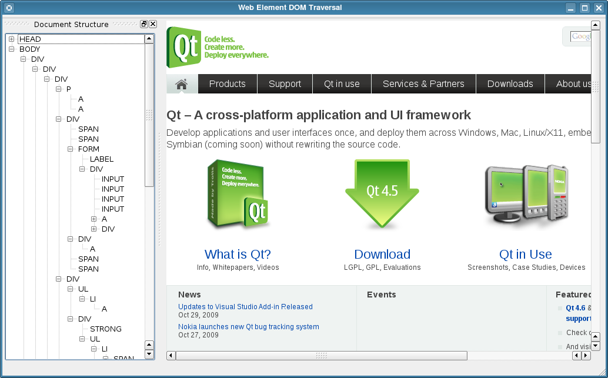Select the BODY row in the tree
This screenshot has height=378, width=608.
(x=30, y=49)
